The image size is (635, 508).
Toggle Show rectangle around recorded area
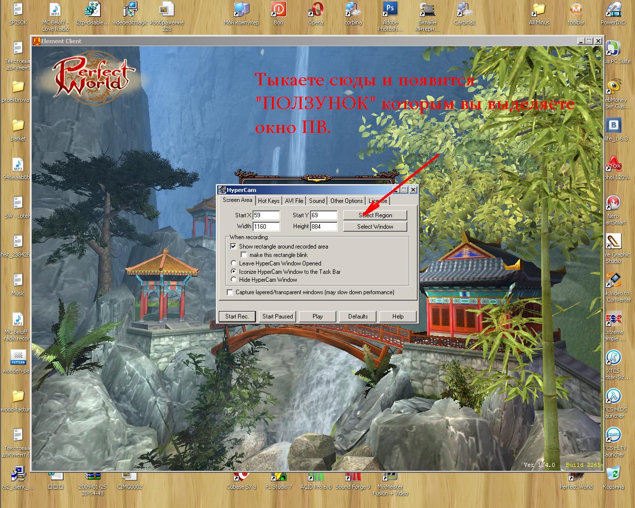tap(233, 246)
